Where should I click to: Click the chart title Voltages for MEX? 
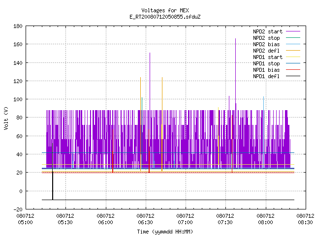165,10
